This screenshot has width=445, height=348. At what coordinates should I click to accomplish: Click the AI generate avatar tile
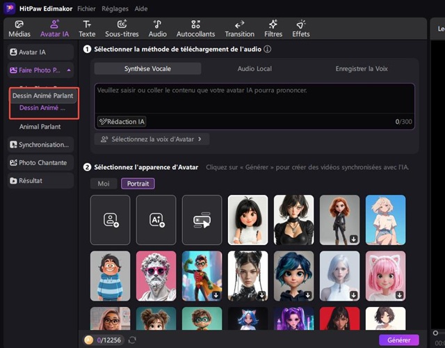point(156,219)
